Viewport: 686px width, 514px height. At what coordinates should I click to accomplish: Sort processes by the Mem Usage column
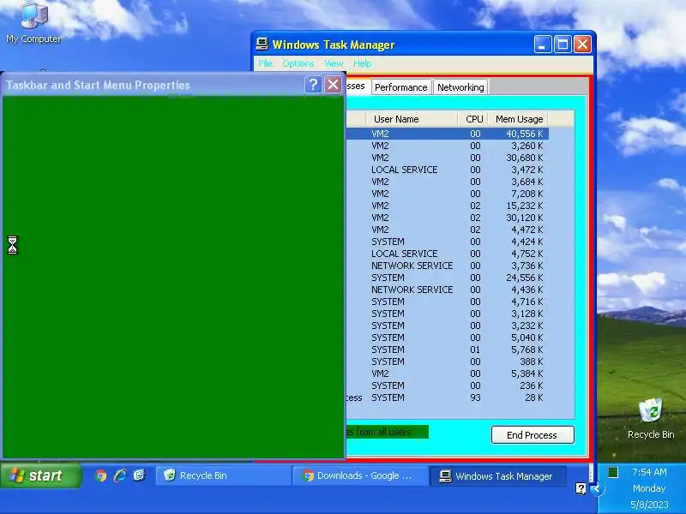coord(519,119)
